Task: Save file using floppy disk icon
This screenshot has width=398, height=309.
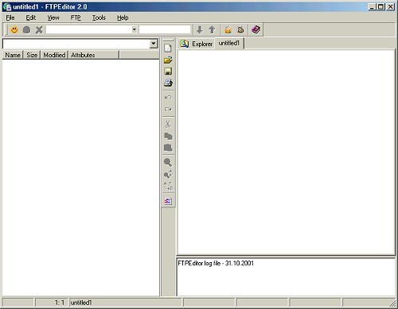Action: [x=168, y=71]
